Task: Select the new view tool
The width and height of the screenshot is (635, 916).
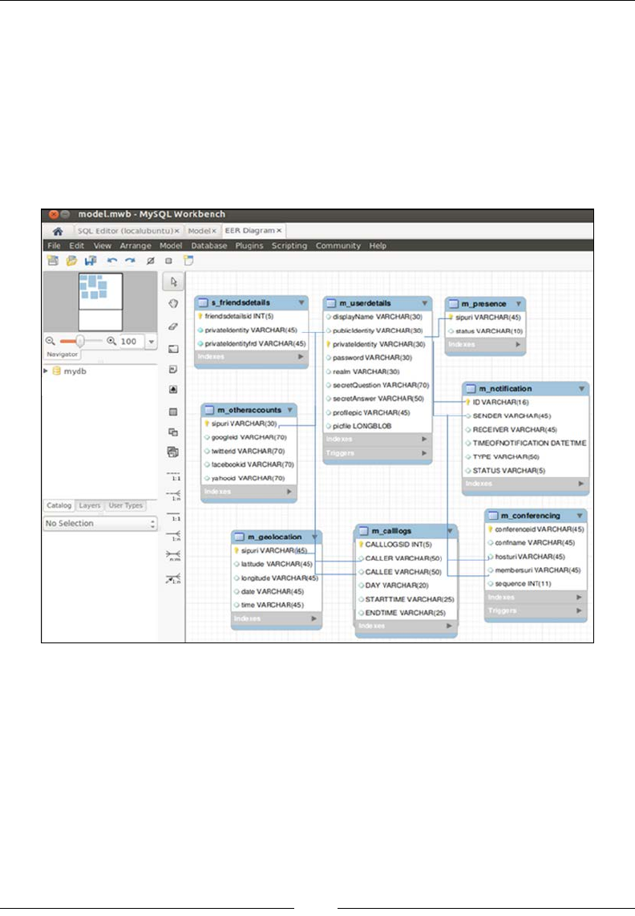Action: 173,432
